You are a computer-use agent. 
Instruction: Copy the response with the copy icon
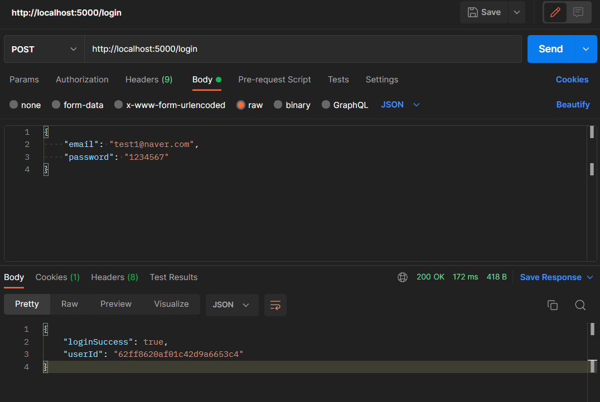(x=553, y=305)
